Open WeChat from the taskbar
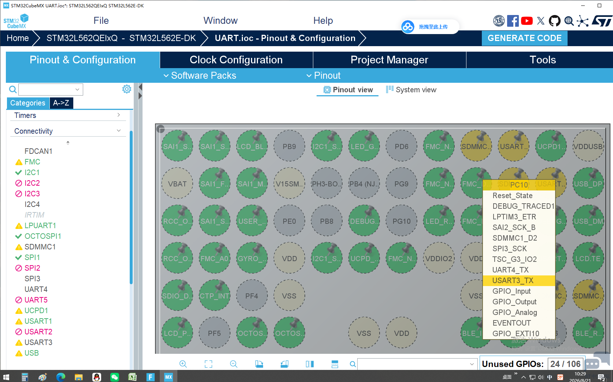 tap(115, 377)
